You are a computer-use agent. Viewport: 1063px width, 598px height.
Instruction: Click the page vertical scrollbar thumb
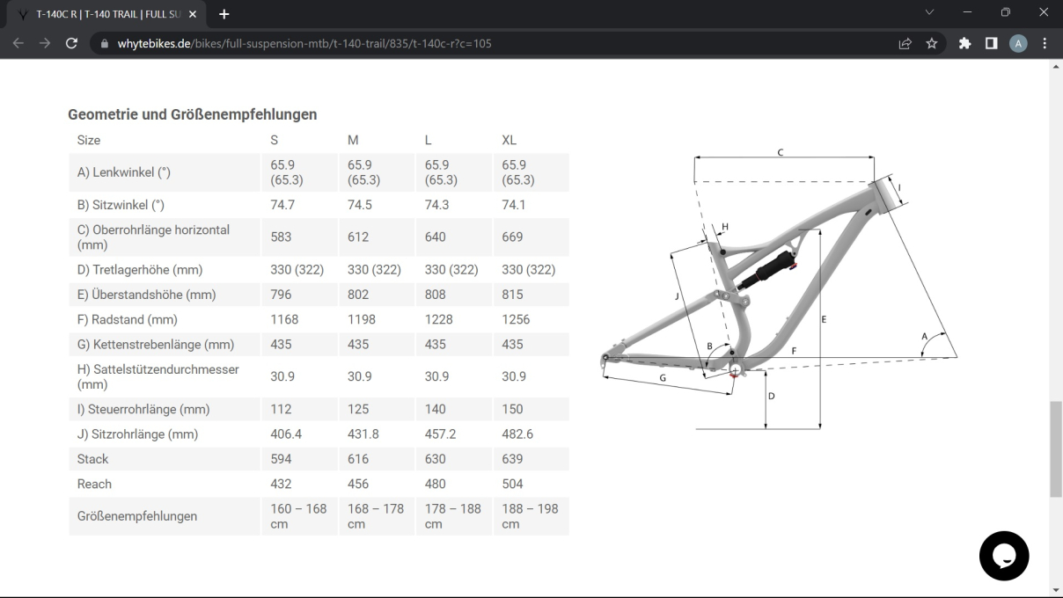(x=1056, y=450)
